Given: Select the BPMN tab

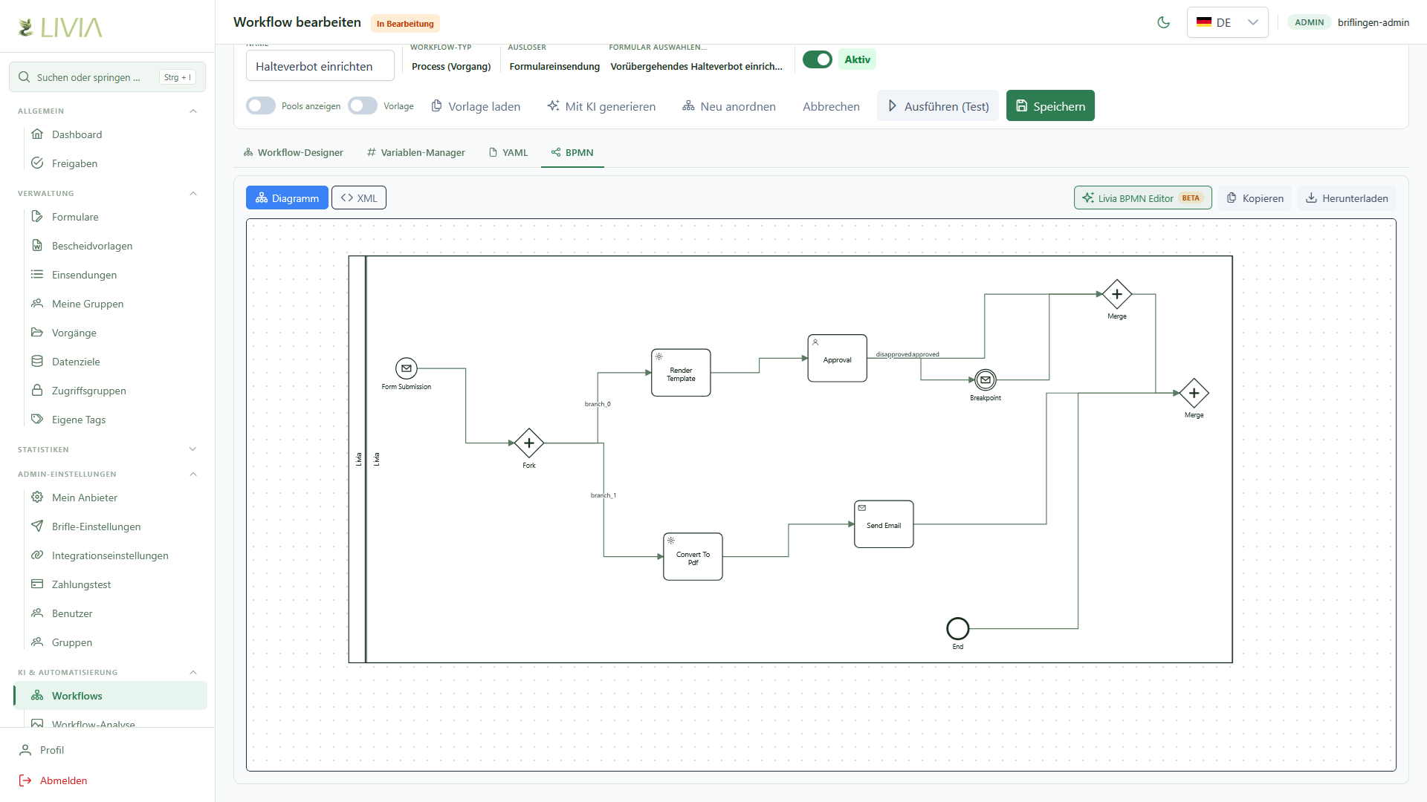Looking at the screenshot, I should point(572,152).
